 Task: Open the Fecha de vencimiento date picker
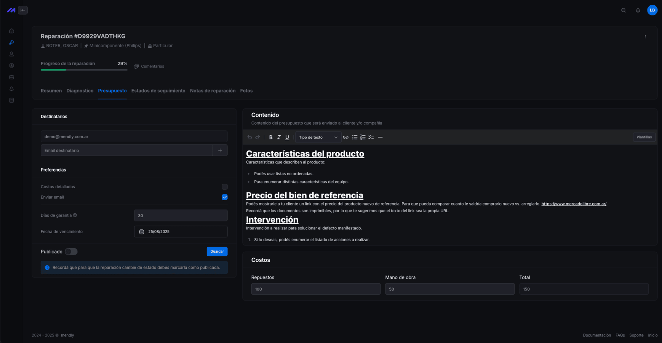181,232
